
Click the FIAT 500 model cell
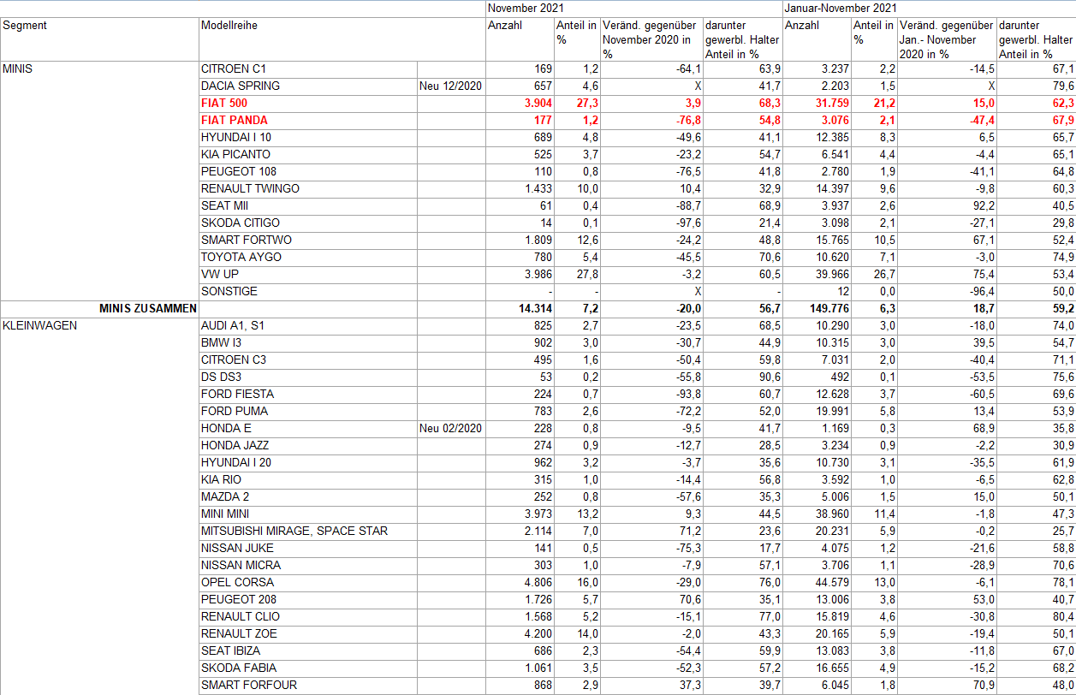(x=223, y=103)
